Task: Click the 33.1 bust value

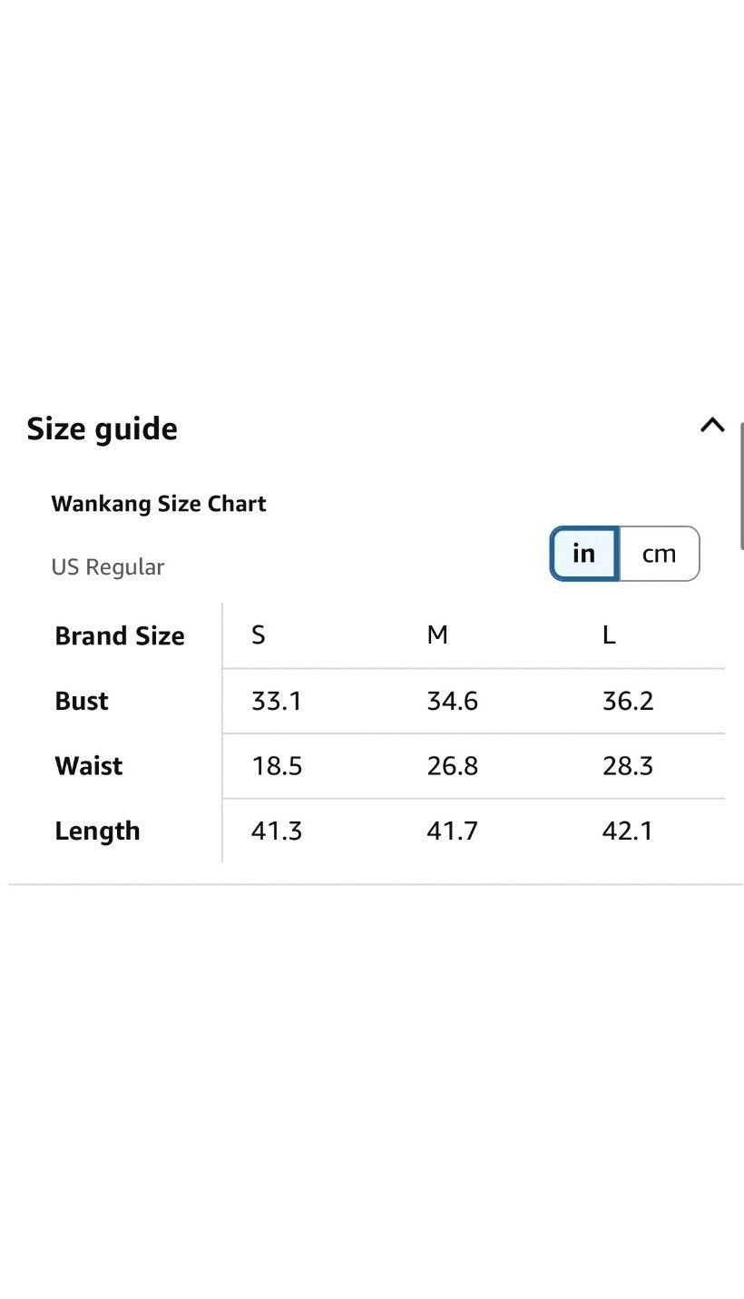Action: click(277, 701)
